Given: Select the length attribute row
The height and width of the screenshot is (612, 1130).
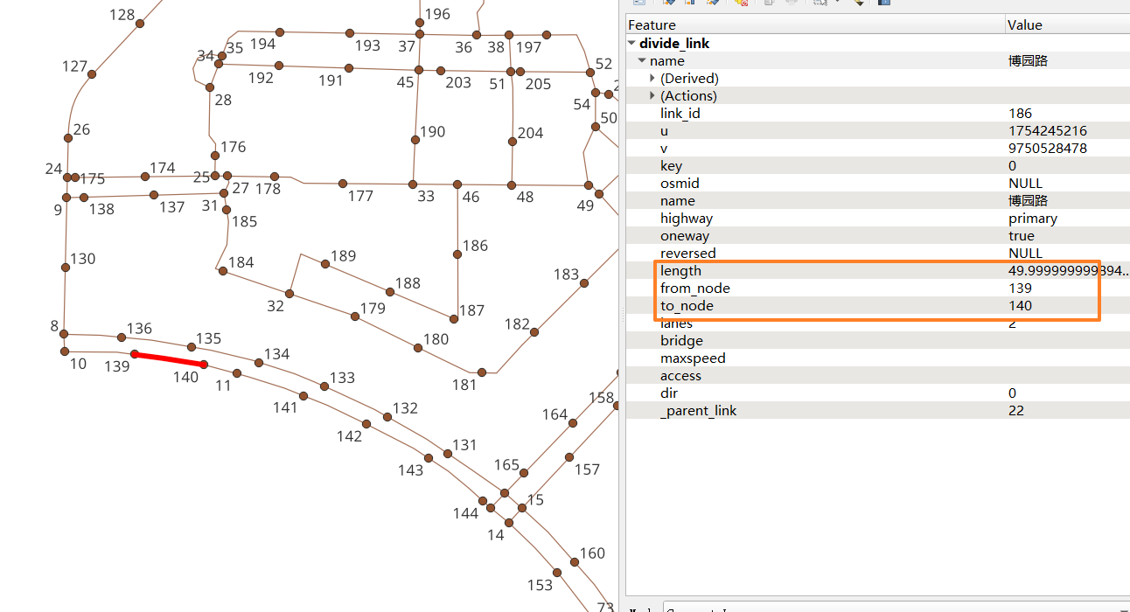Looking at the screenshot, I should [878, 270].
